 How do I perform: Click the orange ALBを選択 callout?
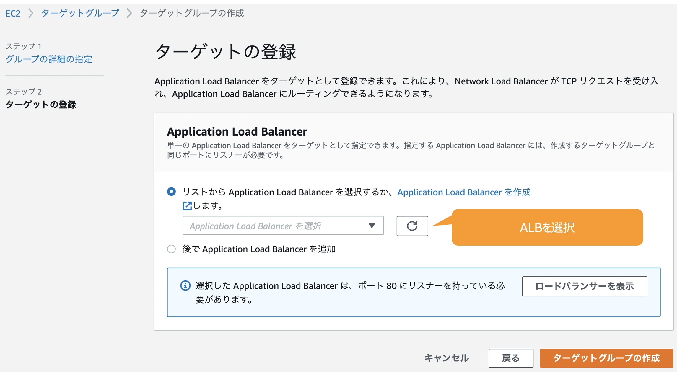(547, 227)
